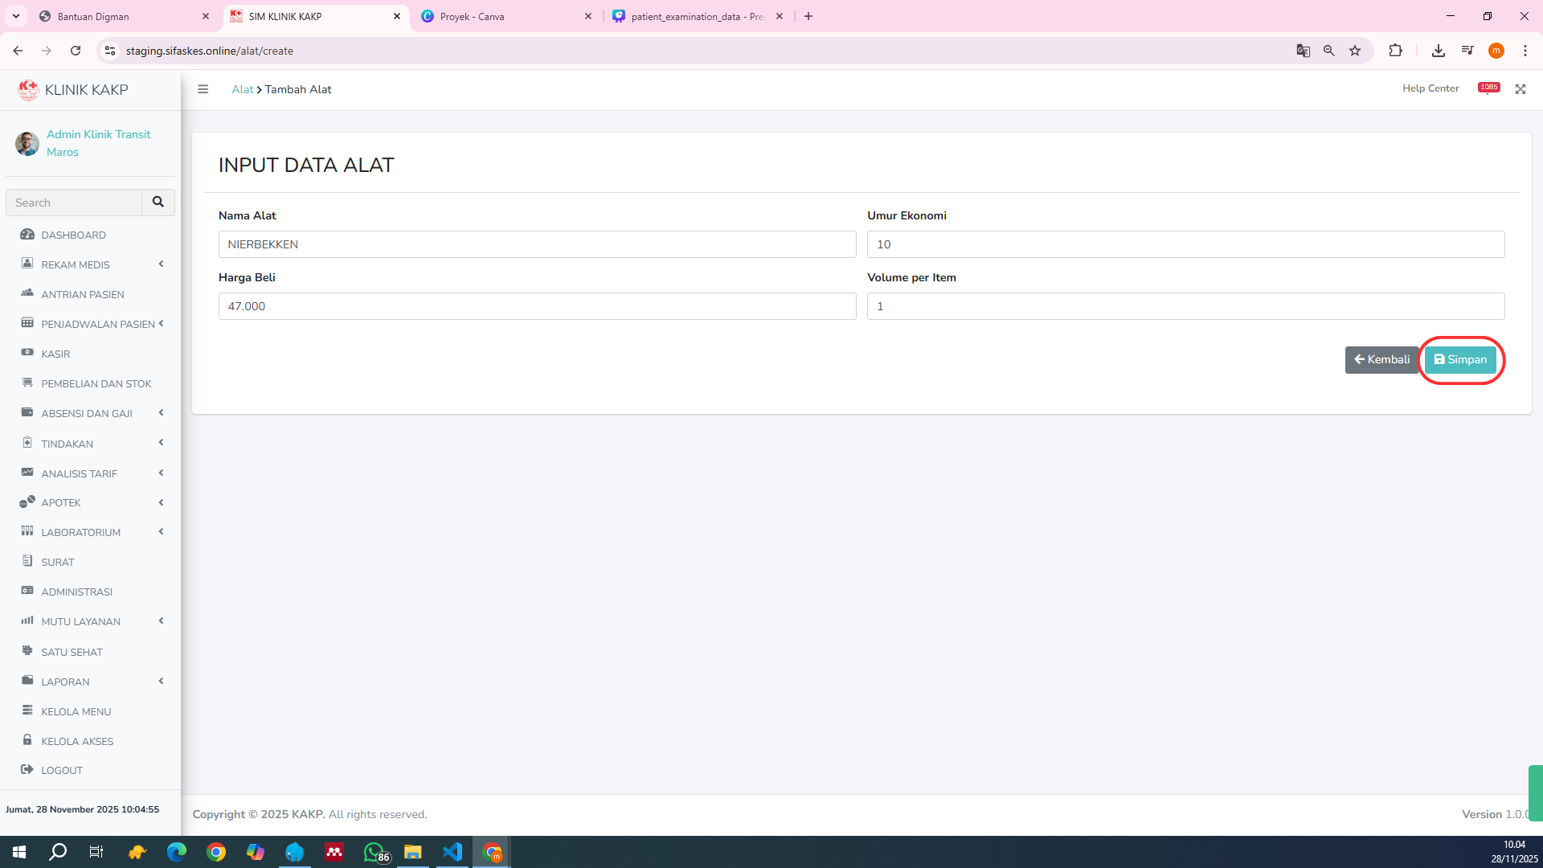Open the Kasir menu icon
The image size is (1543, 868).
(x=27, y=353)
